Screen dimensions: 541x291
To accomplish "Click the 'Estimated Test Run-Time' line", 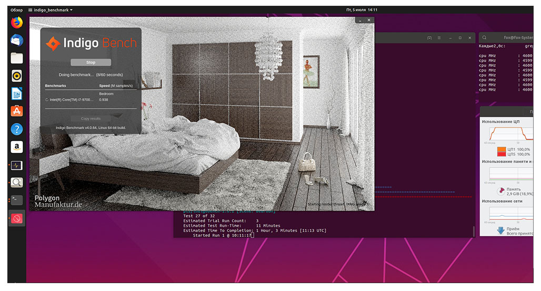I will [232, 225].
